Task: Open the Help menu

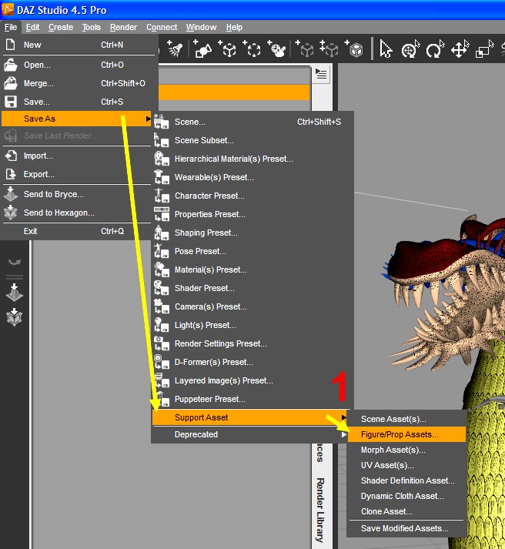Action: (234, 27)
